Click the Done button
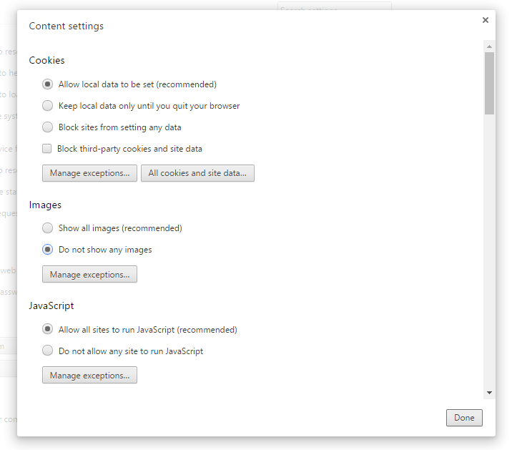Image resolution: width=517 pixels, height=450 pixels. (464, 418)
